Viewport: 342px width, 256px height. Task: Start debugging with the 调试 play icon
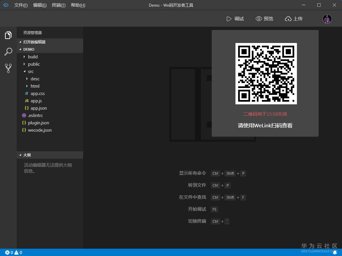[x=235, y=19]
